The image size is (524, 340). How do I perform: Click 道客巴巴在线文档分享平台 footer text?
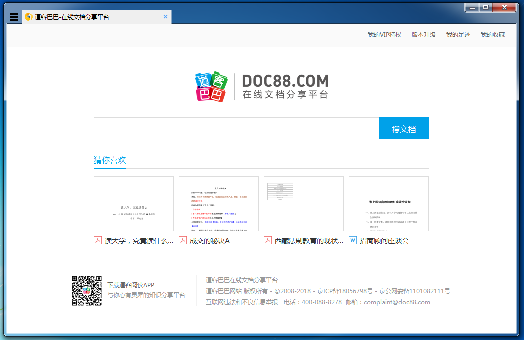[242, 280]
